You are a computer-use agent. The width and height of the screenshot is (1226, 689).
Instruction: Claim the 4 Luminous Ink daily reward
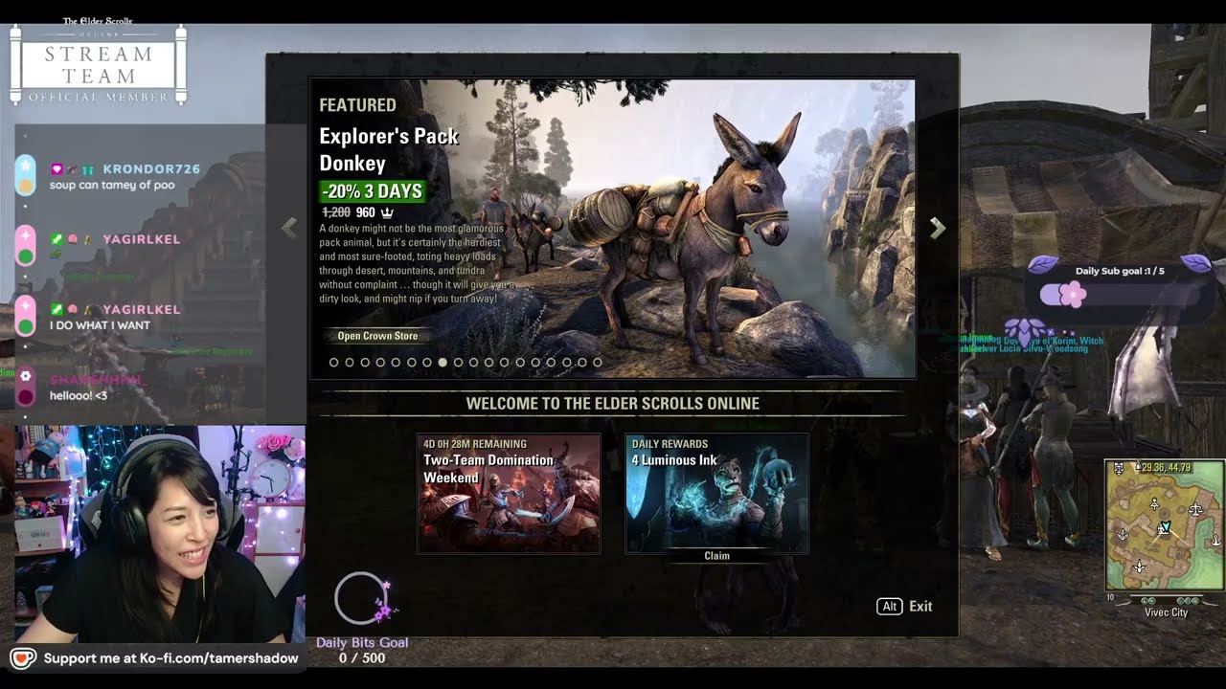716,556
